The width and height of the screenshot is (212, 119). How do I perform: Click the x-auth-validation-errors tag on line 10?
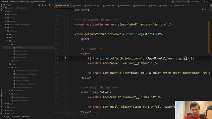point(95,24)
